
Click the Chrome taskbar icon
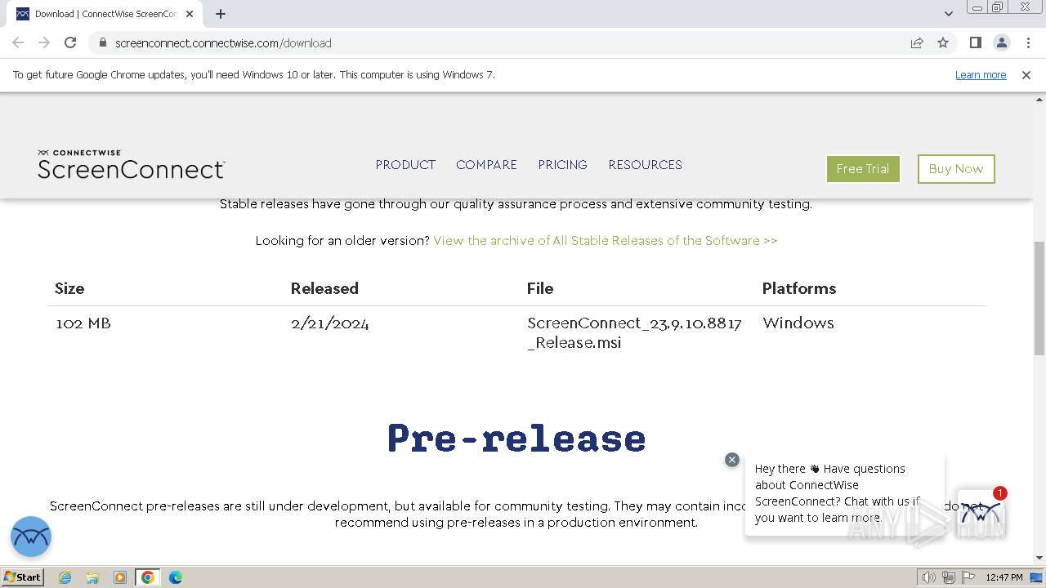point(147,577)
